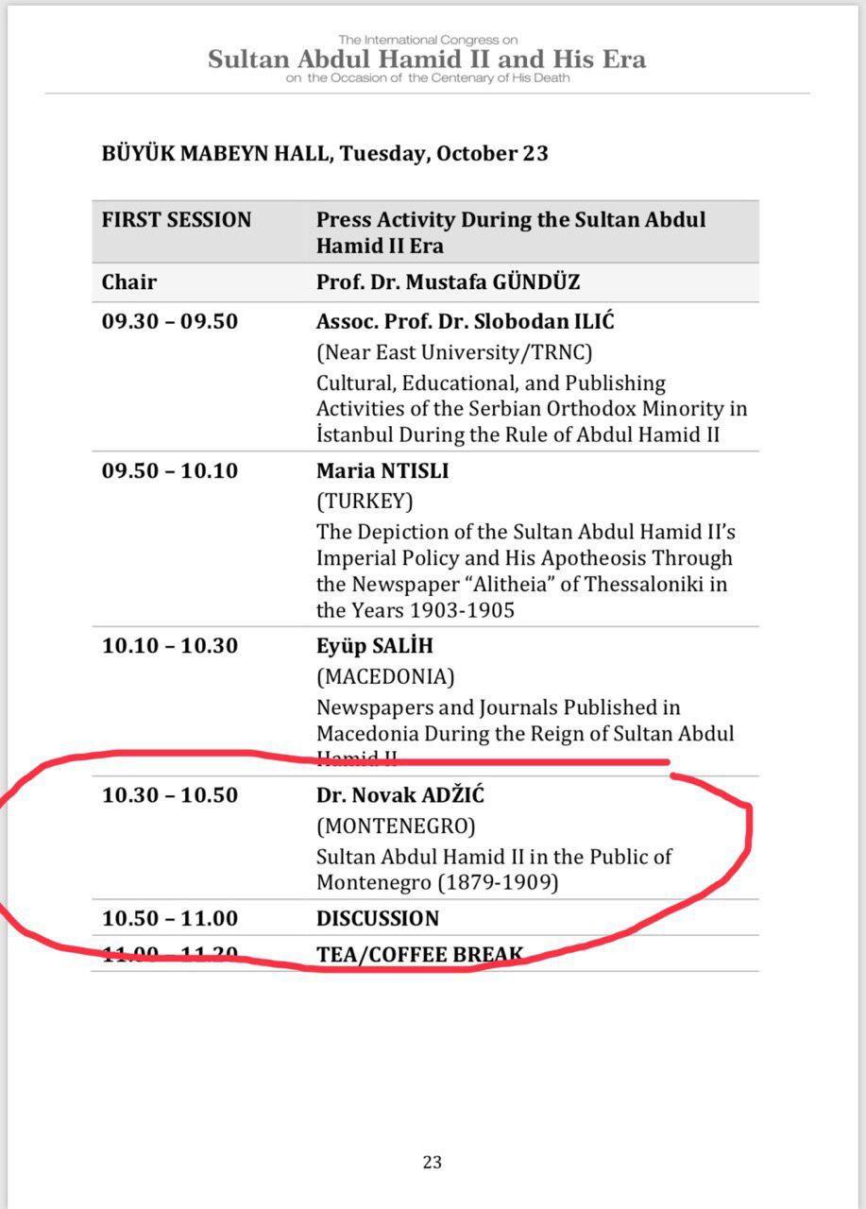The image size is (866, 1209).
Task: Click '(Near East University/TRNC)' affiliation text
Action: pyautogui.click(x=454, y=352)
